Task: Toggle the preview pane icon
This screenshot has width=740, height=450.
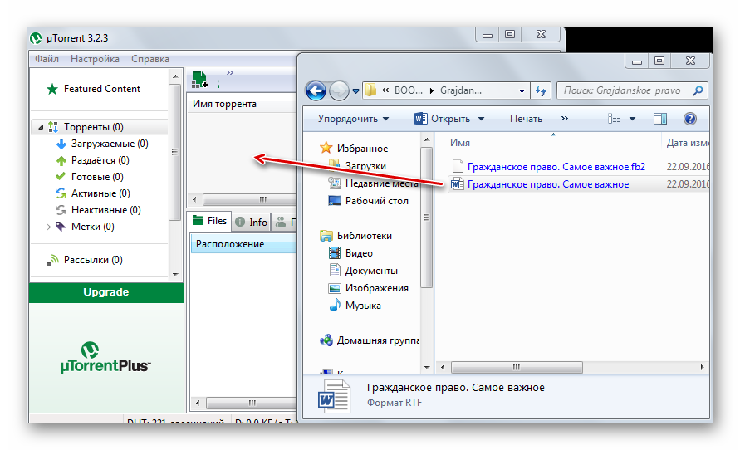Action: click(x=660, y=119)
